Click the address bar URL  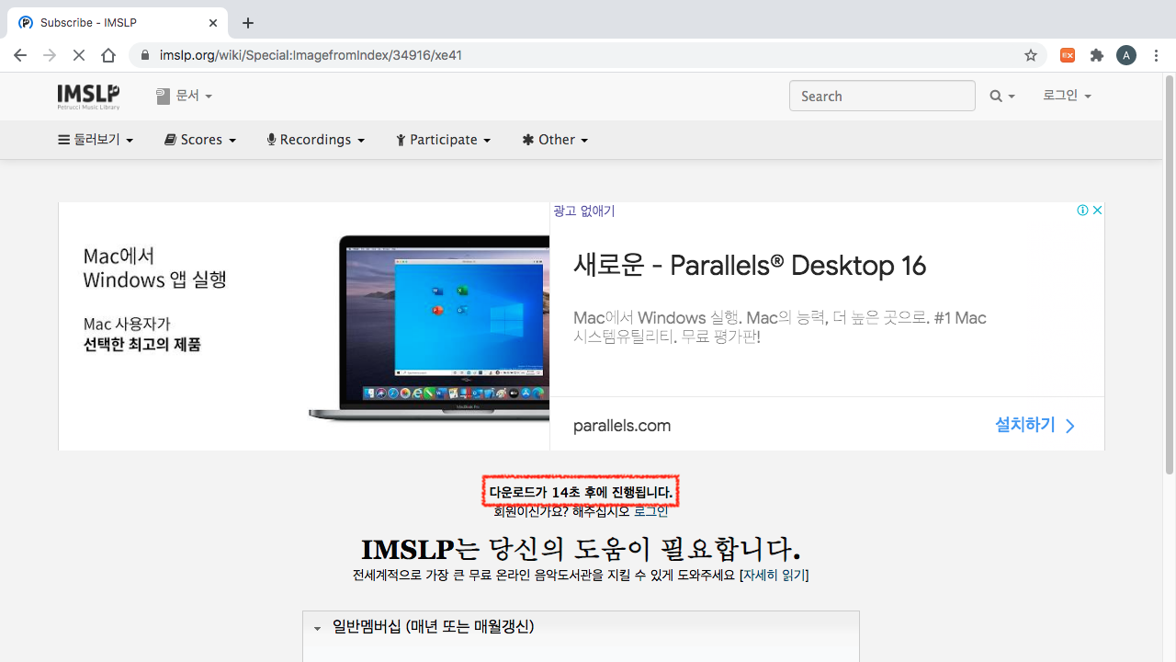click(x=311, y=55)
